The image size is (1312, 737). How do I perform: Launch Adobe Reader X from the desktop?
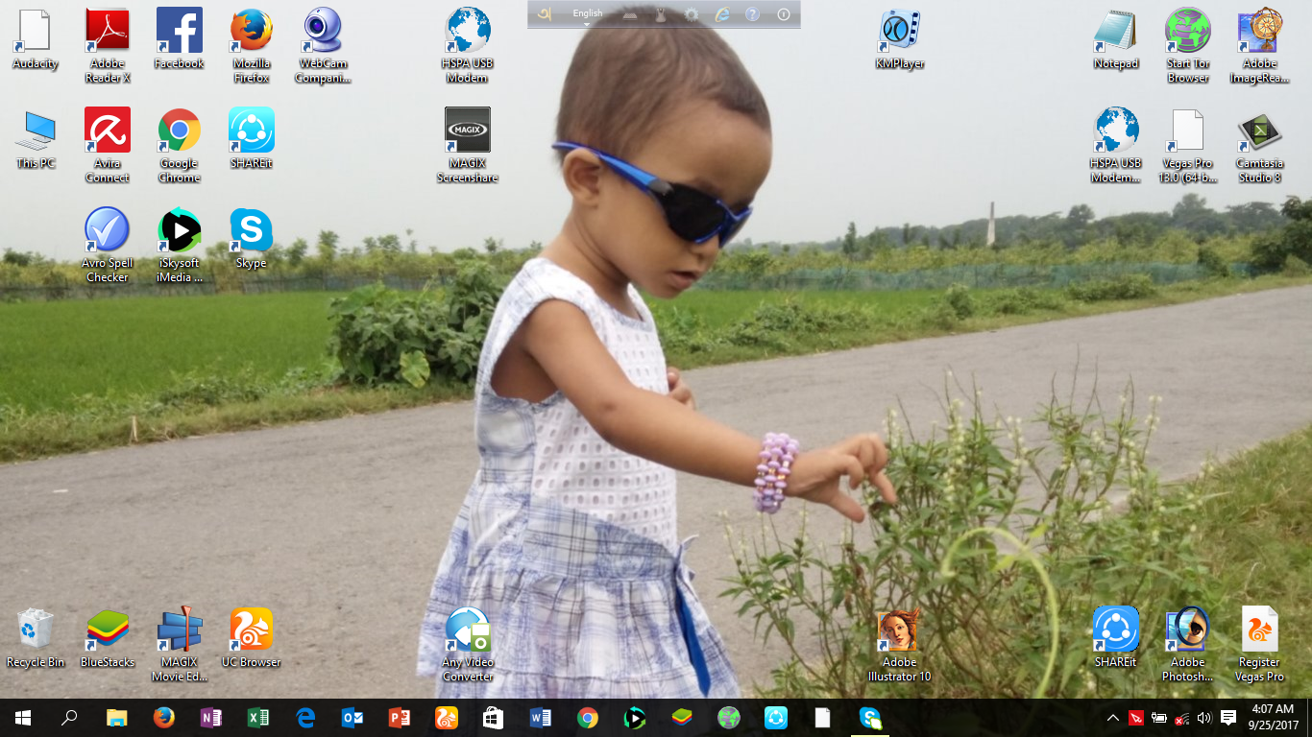pos(108,46)
